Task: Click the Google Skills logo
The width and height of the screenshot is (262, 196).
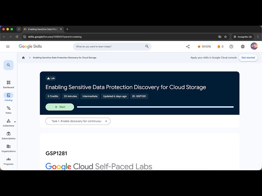Action: [30, 47]
